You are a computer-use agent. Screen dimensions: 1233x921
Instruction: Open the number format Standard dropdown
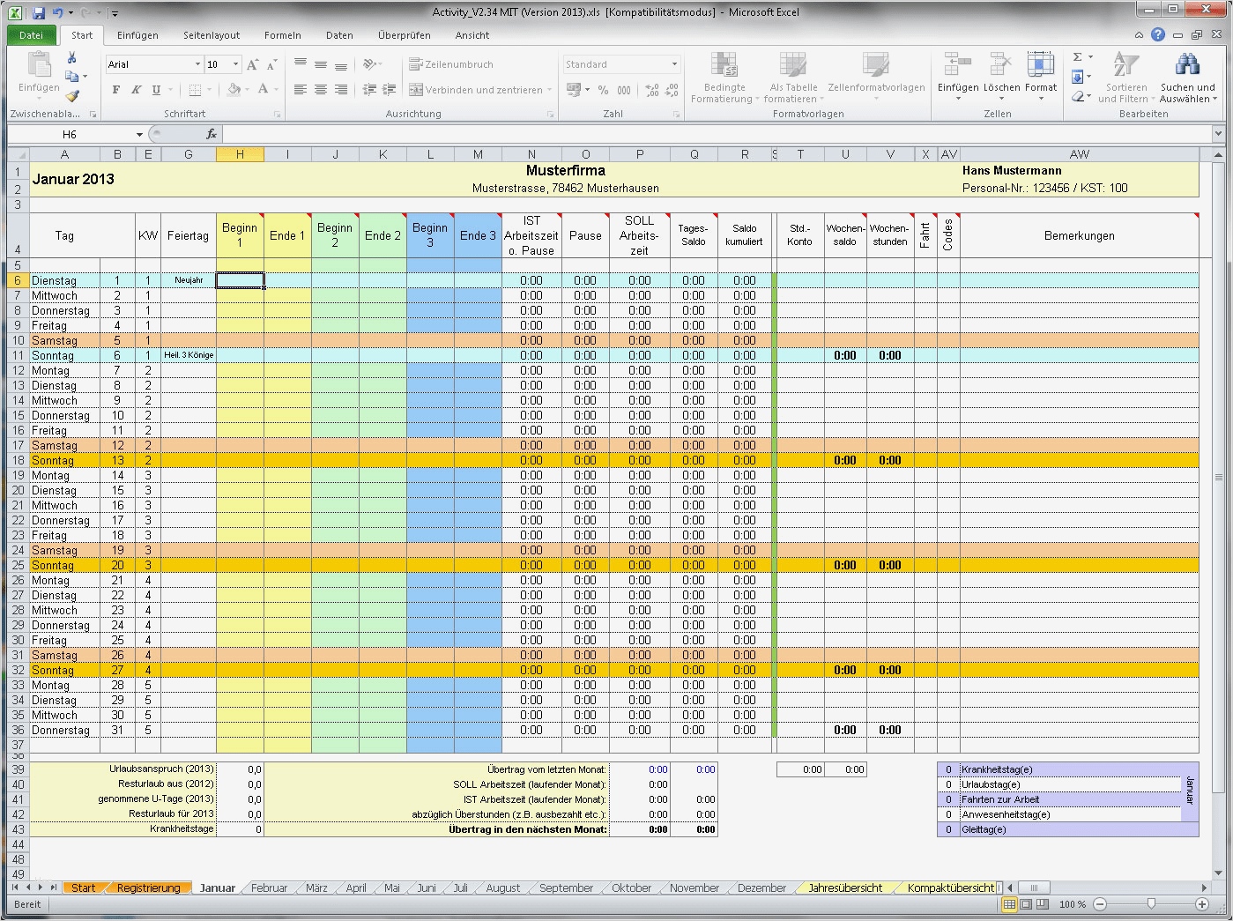coord(673,64)
